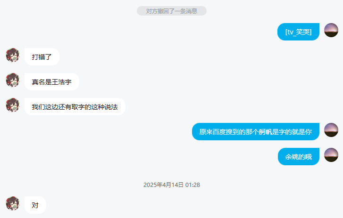Click the blue 余姚的哦 message bubble
This screenshot has width=343, height=218.
tap(299, 157)
